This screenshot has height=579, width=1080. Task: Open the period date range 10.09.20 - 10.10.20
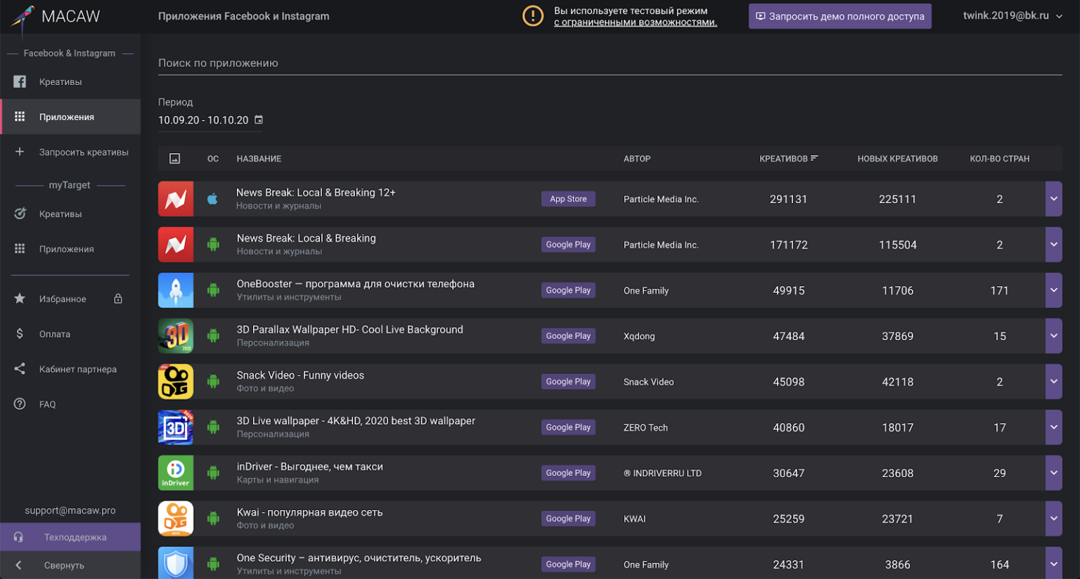[210, 120]
